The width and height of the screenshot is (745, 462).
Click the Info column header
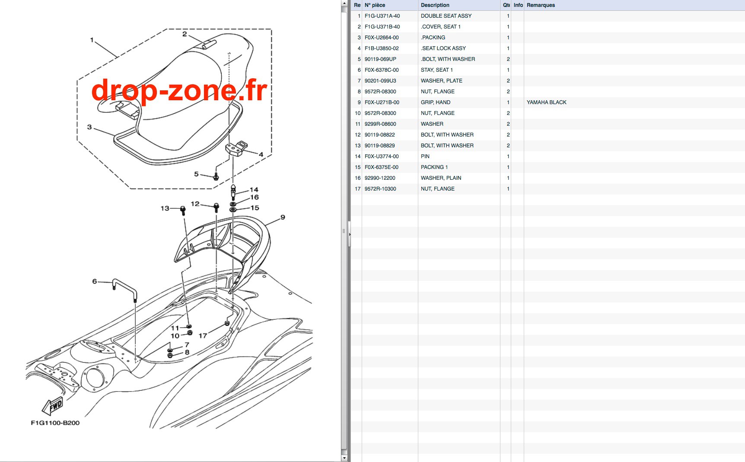click(518, 5)
